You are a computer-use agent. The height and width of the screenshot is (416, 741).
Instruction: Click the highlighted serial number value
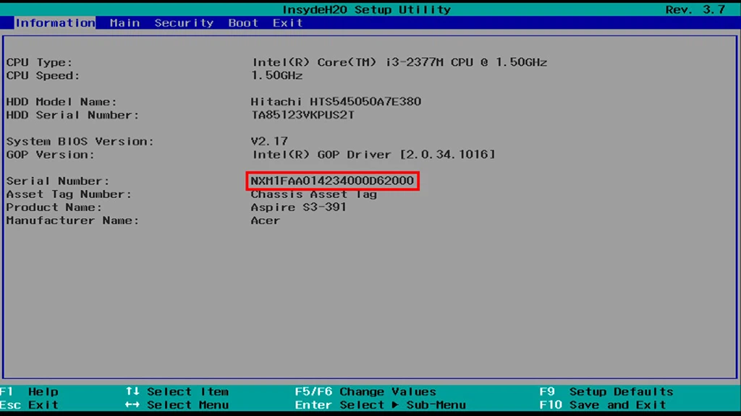[332, 181]
